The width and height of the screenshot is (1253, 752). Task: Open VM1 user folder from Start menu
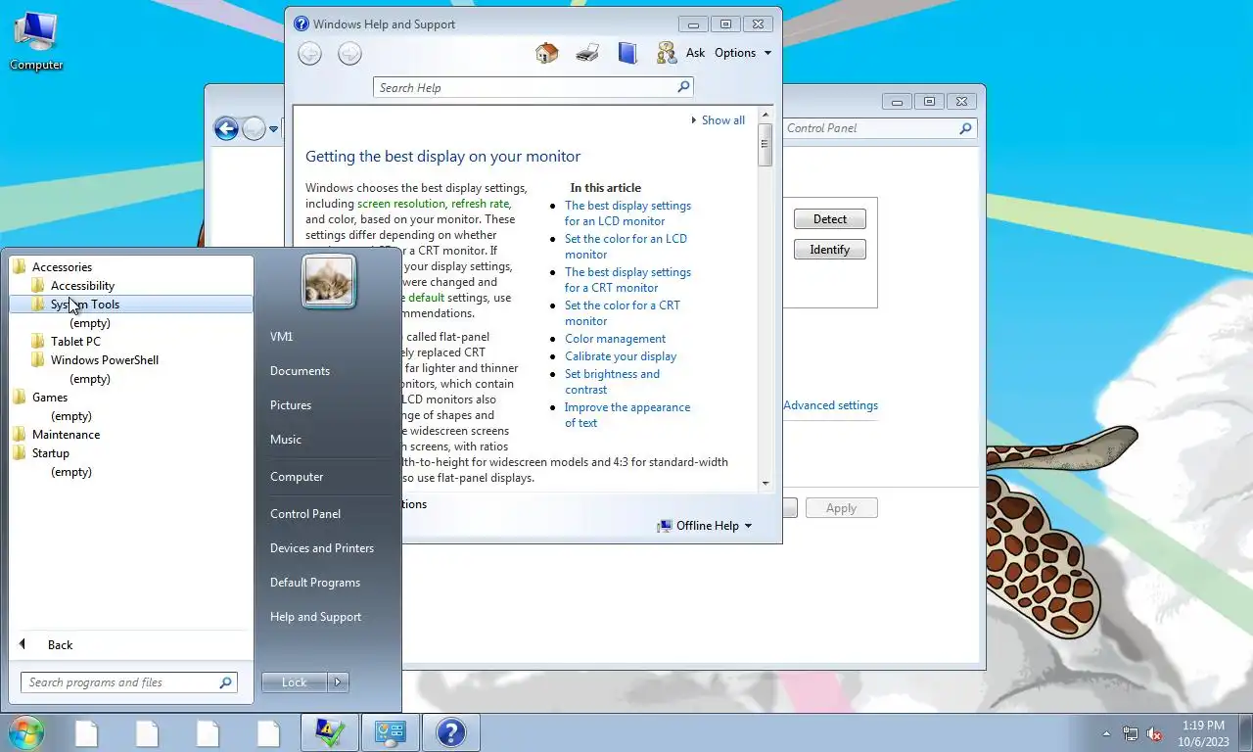tap(282, 336)
